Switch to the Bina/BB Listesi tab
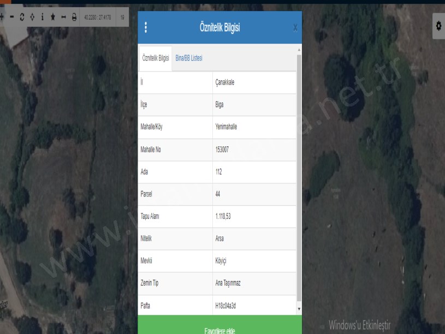 189,58
